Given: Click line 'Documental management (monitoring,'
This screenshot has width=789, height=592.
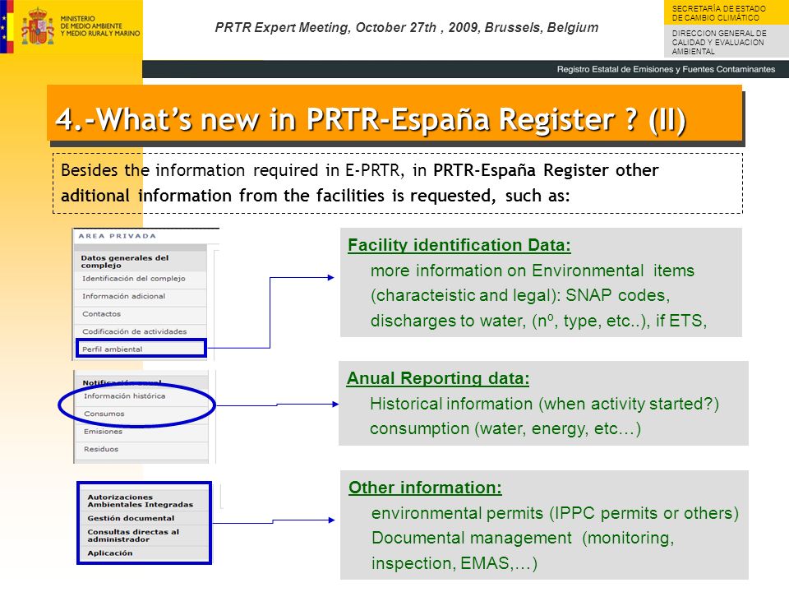Looking at the screenshot, I should click(x=523, y=538).
